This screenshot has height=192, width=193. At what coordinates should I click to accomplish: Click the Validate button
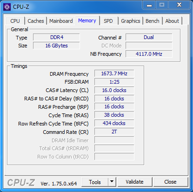[x=134, y=182]
